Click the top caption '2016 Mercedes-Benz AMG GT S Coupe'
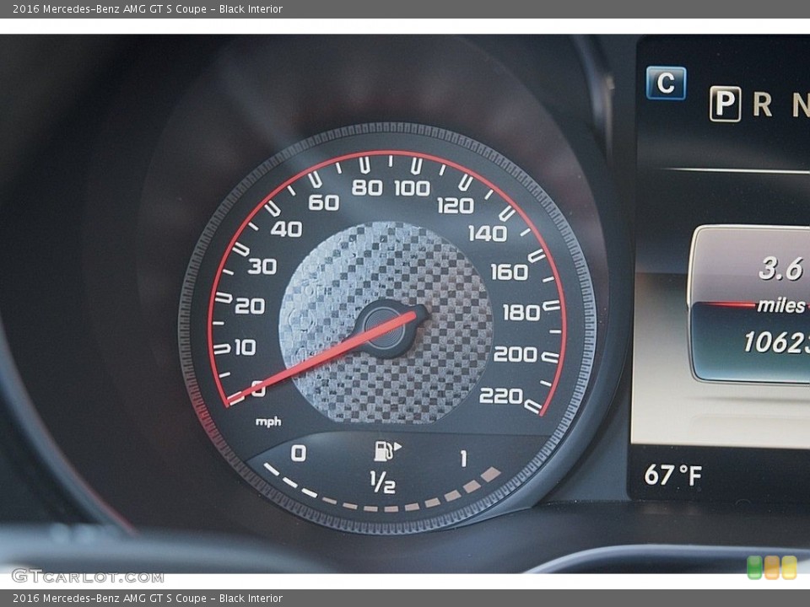The image size is (810, 607). (x=110, y=8)
